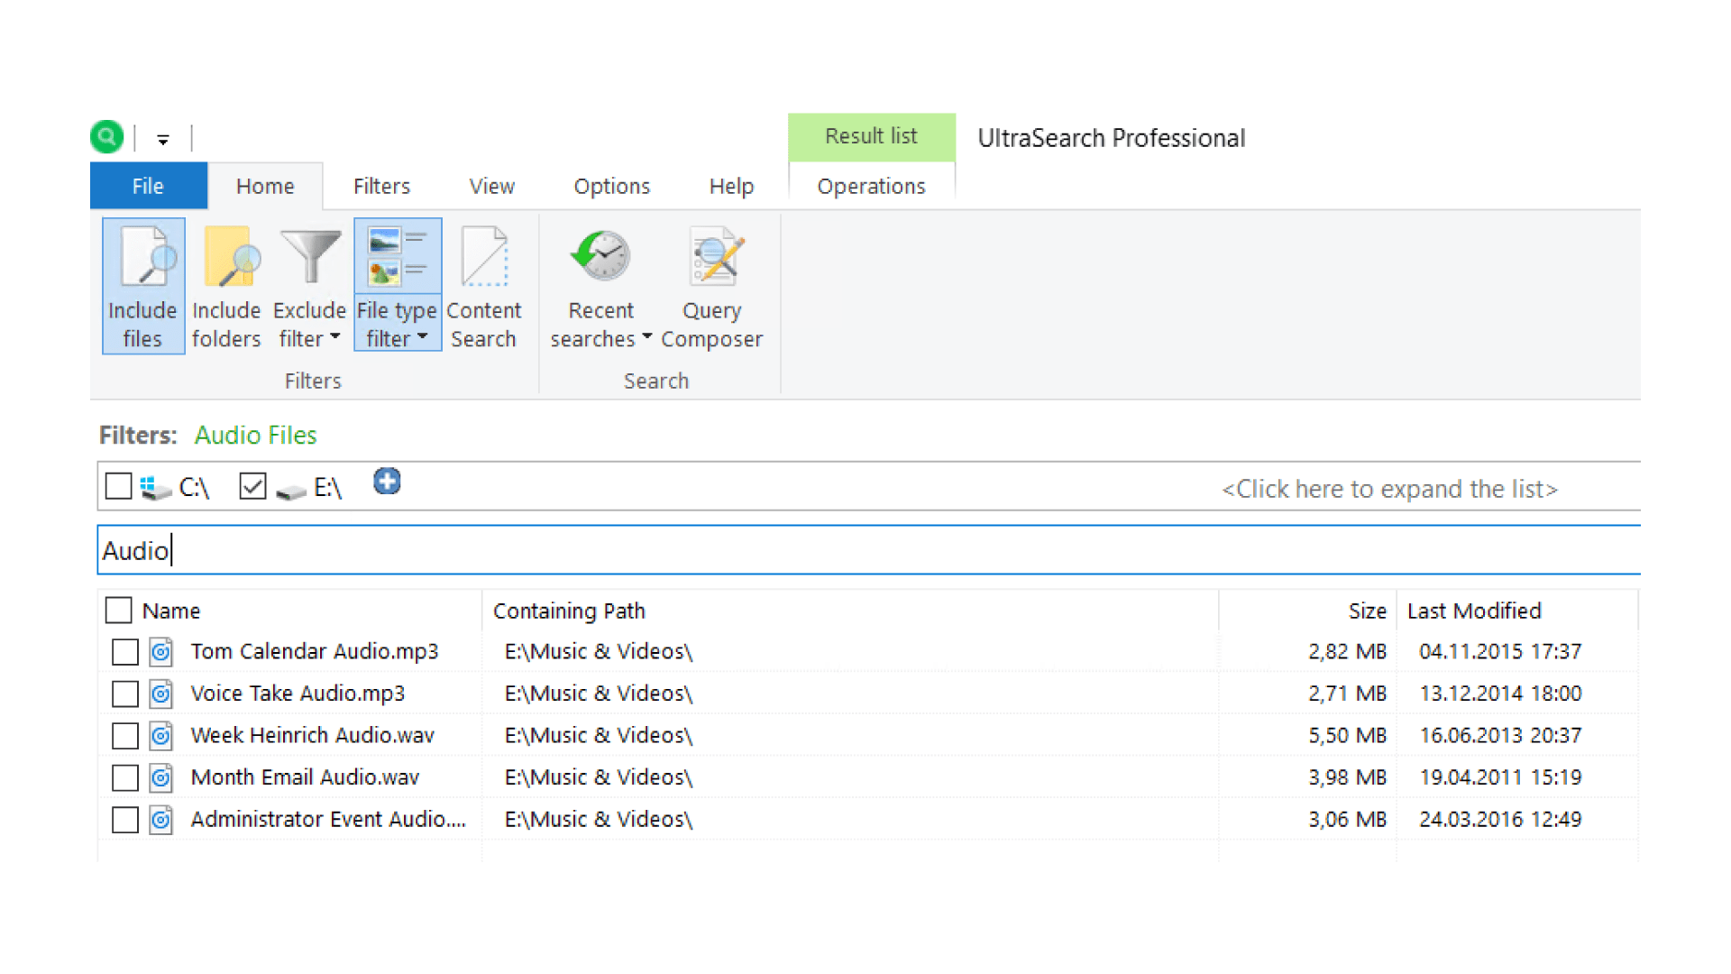The height and width of the screenshot is (974, 1731).
Task: Click the Exclude filter funnel icon
Action: pos(309,255)
